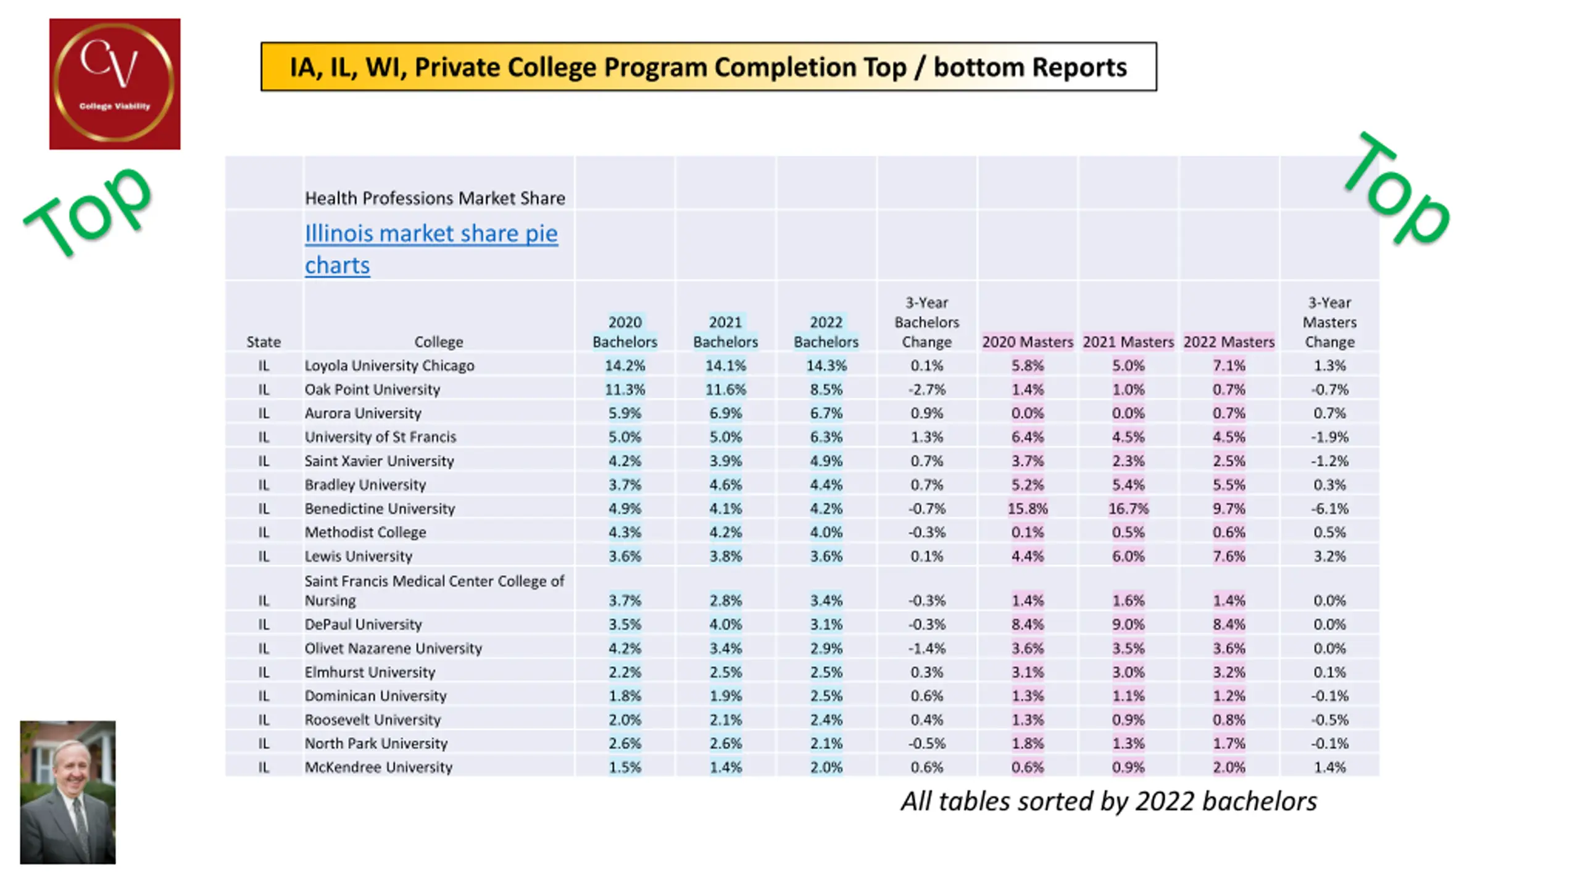Click the 'All tables sorted by 2022 bachelors' note

[1109, 801]
